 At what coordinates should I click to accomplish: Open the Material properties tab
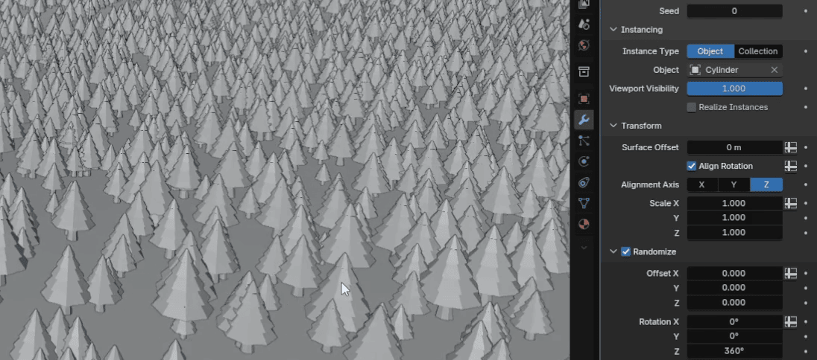coord(584,224)
